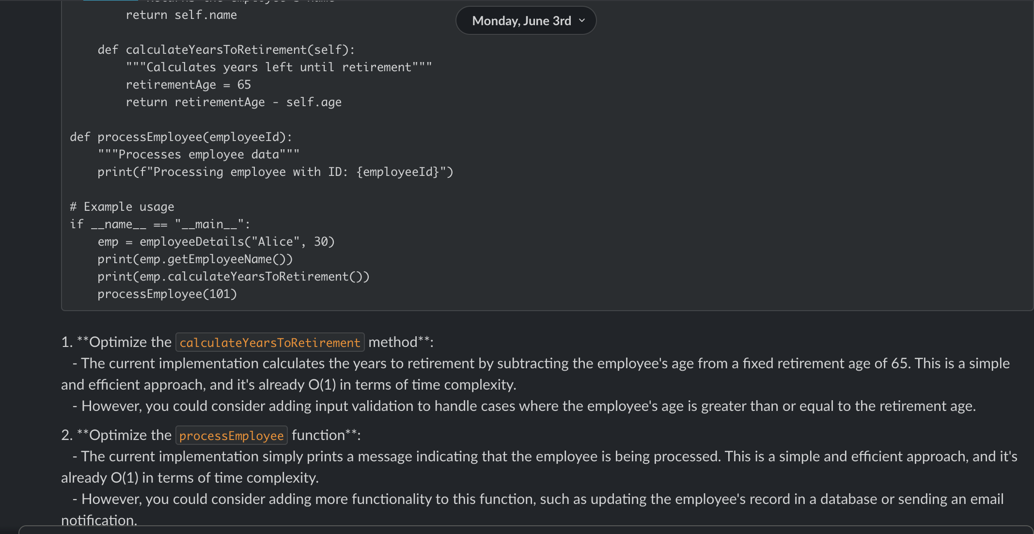The width and height of the screenshot is (1034, 534).
Task: Click the 'Processing employee with ID' print line
Action: 275,172
